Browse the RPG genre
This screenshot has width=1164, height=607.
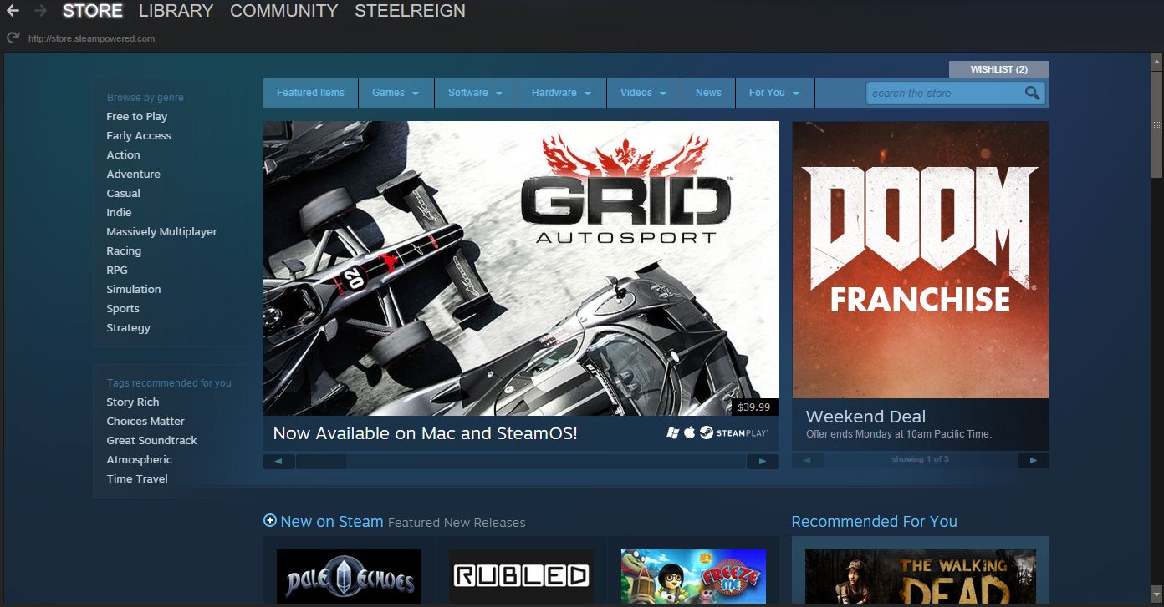(x=117, y=270)
